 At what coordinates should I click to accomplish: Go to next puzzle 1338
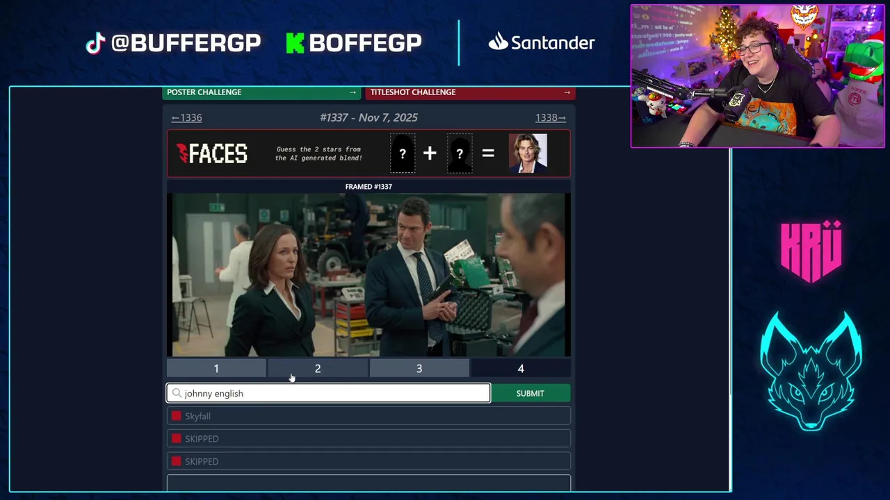click(551, 117)
